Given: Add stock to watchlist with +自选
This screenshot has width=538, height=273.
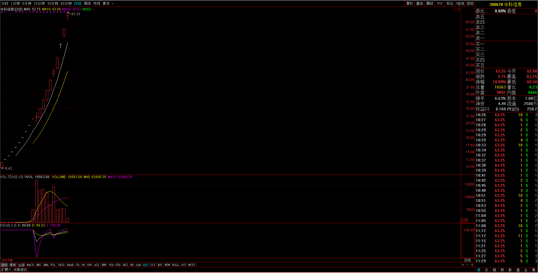Looking at the screenshot, I should tap(460, 3).
